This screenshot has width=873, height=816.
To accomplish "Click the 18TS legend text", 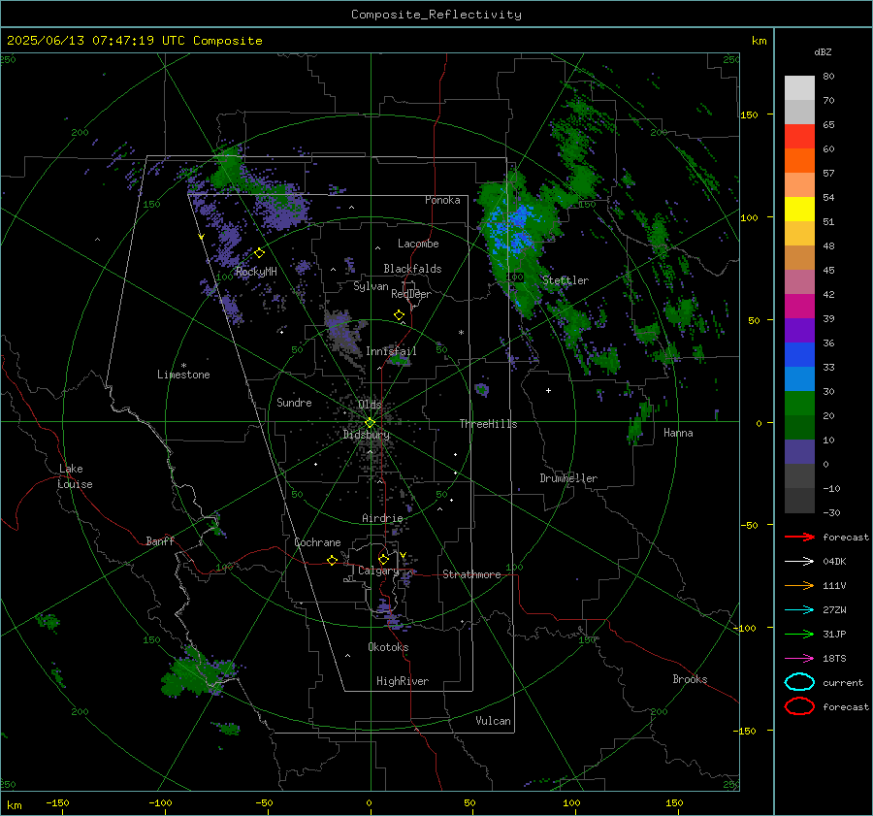I will click(x=834, y=658).
